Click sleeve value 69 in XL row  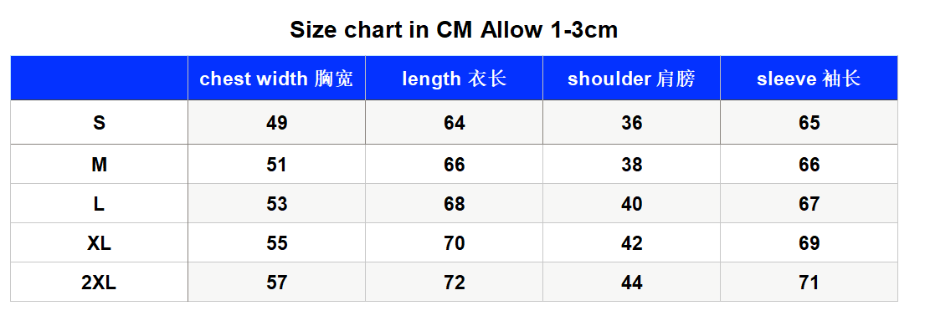pos(809,243)
